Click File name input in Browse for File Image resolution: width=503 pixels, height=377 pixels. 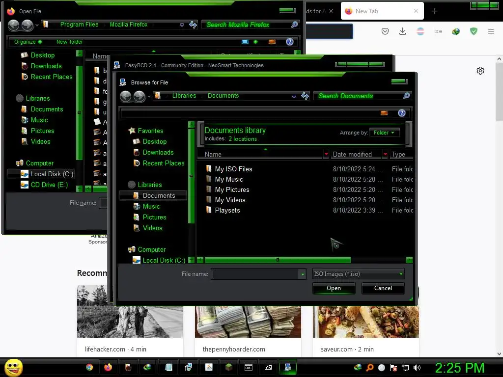click(255, 274)
